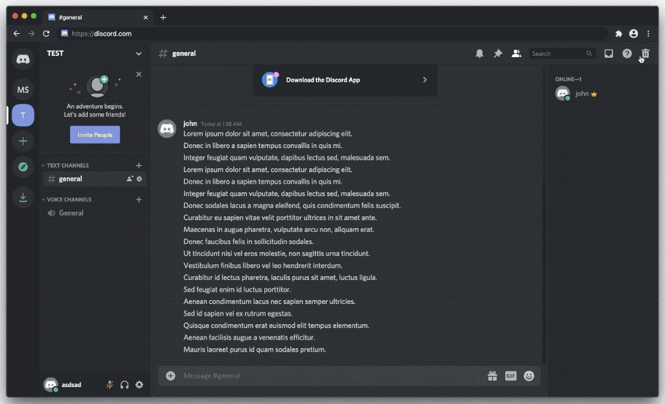
Task: Click the Invite People button
Action: pyautogui.click(x=95, y=134)
